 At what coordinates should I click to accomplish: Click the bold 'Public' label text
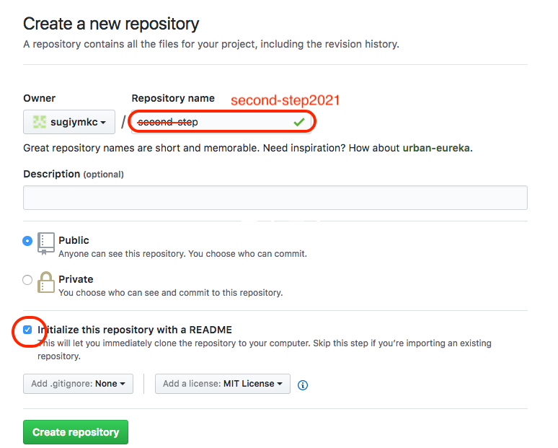tap(74, 240)
